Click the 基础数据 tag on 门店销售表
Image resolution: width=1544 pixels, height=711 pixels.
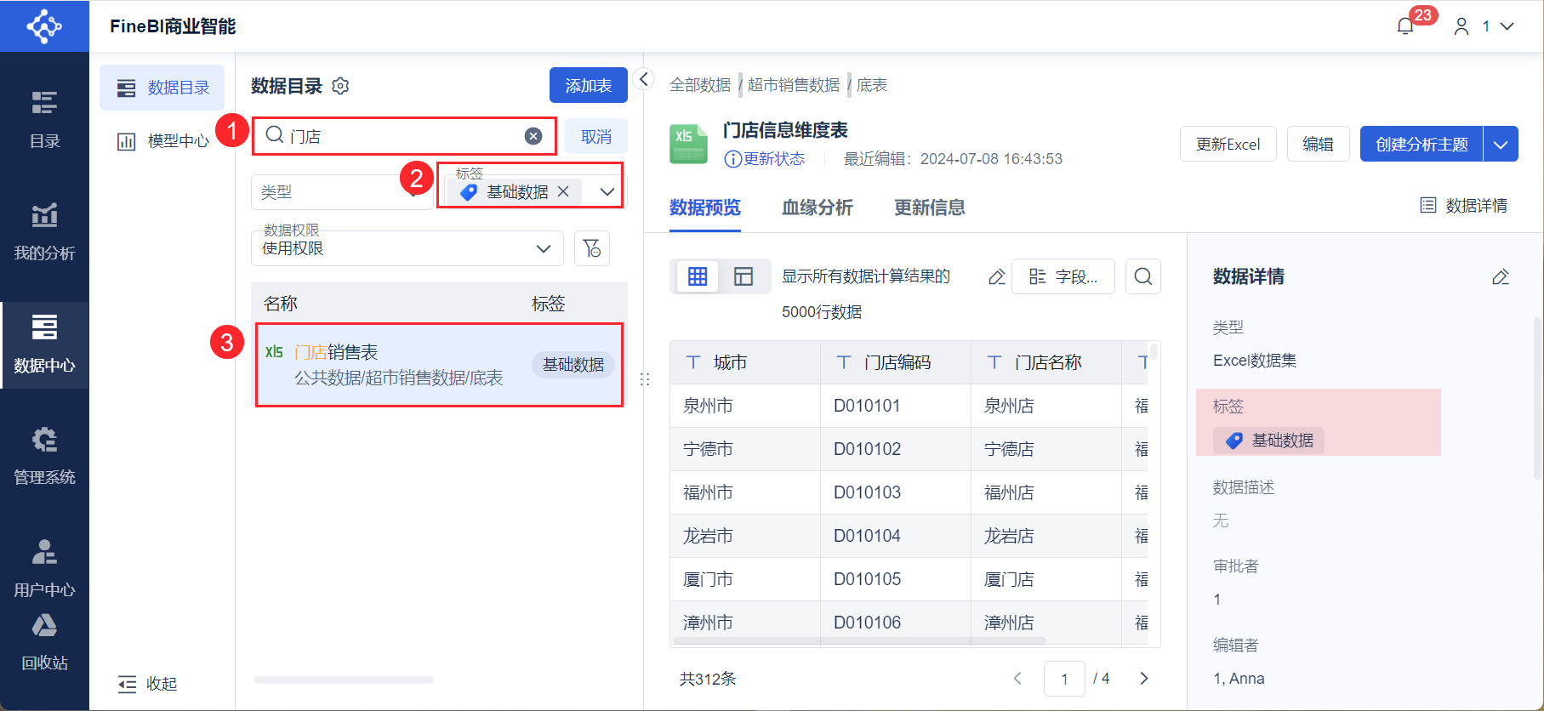coord(573,365)
